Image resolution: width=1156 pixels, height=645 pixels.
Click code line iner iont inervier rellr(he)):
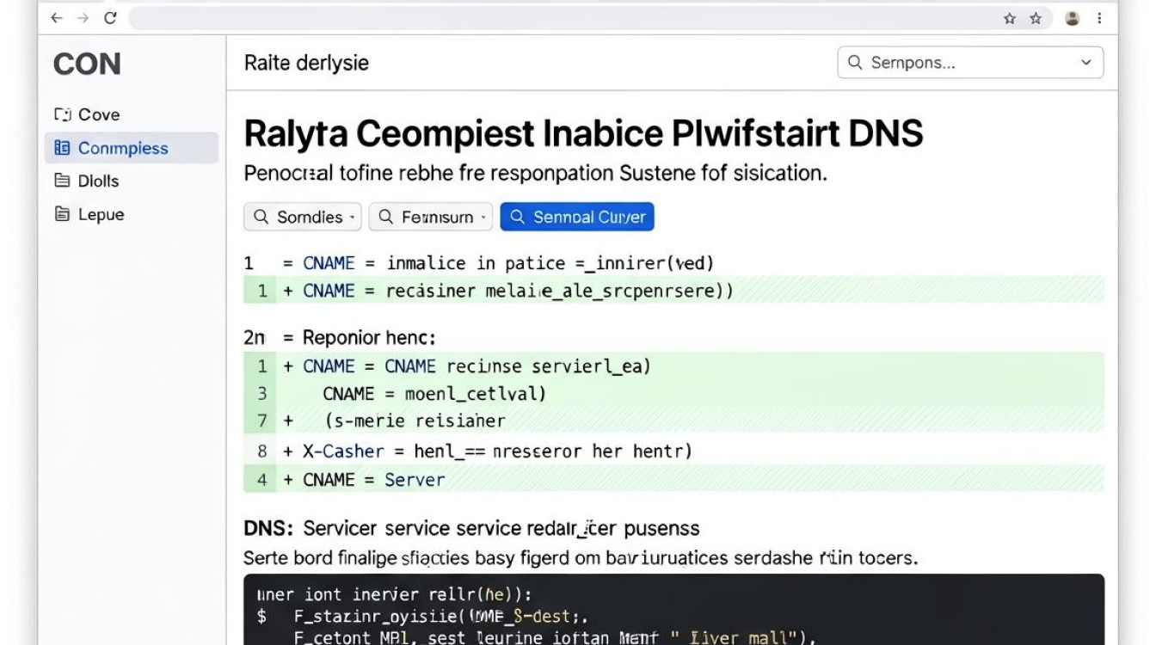pyautogui.click(x=394, y=594)
